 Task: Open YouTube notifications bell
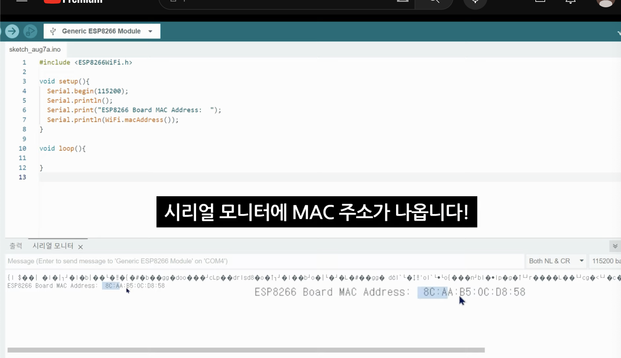[570, 2]
